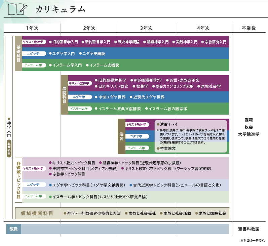Click ユダヤ学 pill in トピック科目 section
Image resolution: width=268 pixels, height=246 pixels.
[x=34, y=184]
